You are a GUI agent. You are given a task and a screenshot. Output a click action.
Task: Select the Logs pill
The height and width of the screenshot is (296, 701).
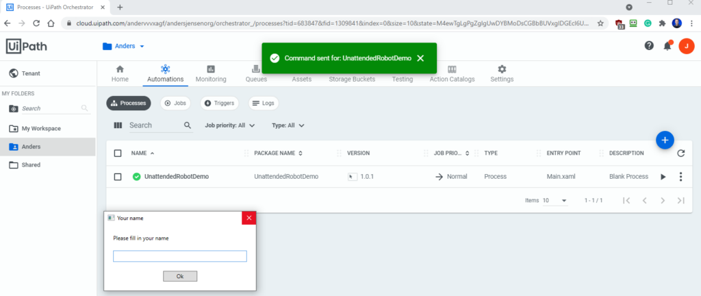point(264,103)
